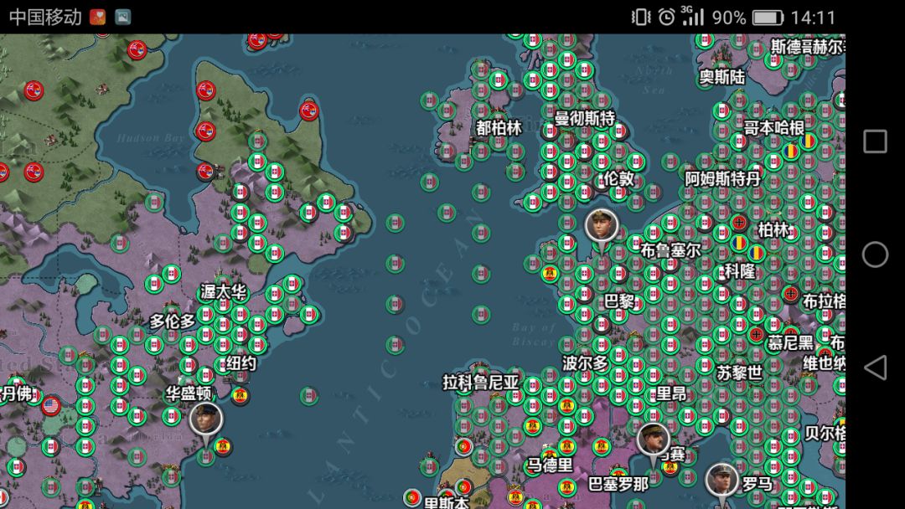Tap the 3G signal strength indicator
905x509 pixels.
(x=693, y=16)
